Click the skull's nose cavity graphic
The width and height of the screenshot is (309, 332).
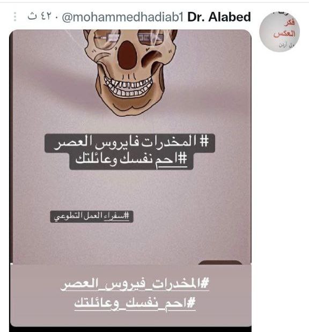pos(127,55)
